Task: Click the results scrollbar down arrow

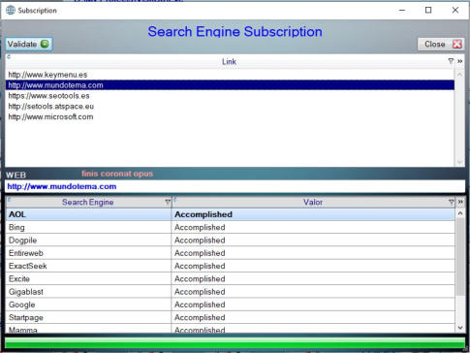Action: [x=460, y=328]
